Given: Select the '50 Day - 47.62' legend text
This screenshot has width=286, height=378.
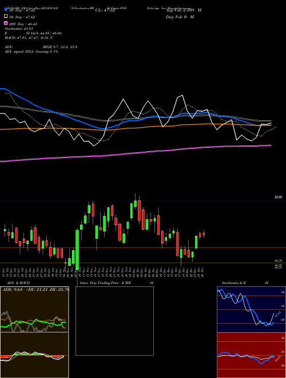Looking at the screenshot, I should coord(22,17).
